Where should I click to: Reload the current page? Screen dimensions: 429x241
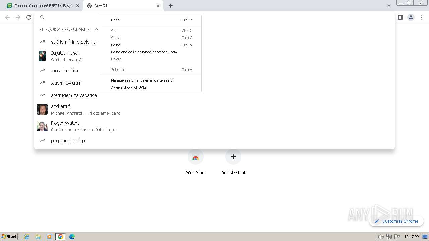pos(29,17)
